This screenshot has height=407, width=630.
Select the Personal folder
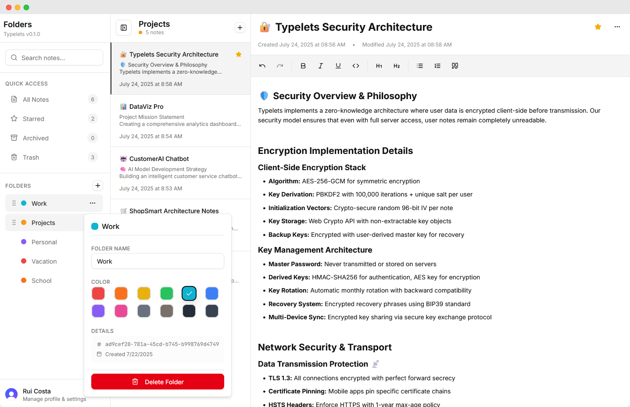click(45, 242)
